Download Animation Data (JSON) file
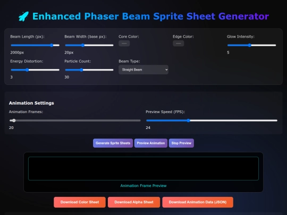Viewport: 287px width, 215px height. pyautogui.click(x=198, y=202)
